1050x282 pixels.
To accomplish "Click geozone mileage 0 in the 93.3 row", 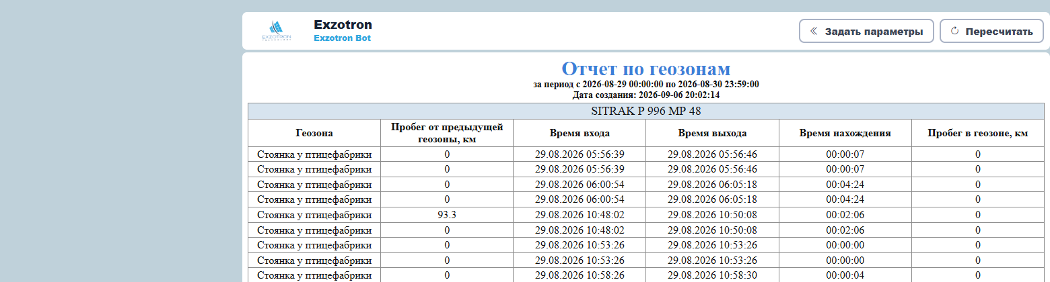I will pos(978,215).
